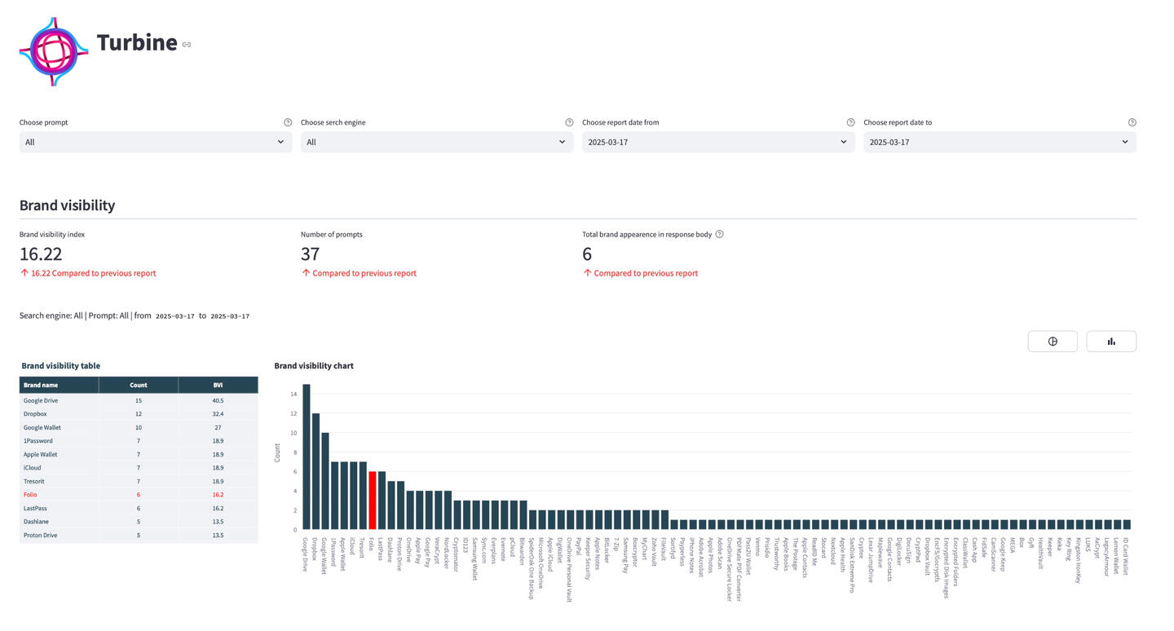The height and width of the screenshot is (631, 1174).
Task: Click the anchor link icon beside Turbine
Action: coord(187,44)
